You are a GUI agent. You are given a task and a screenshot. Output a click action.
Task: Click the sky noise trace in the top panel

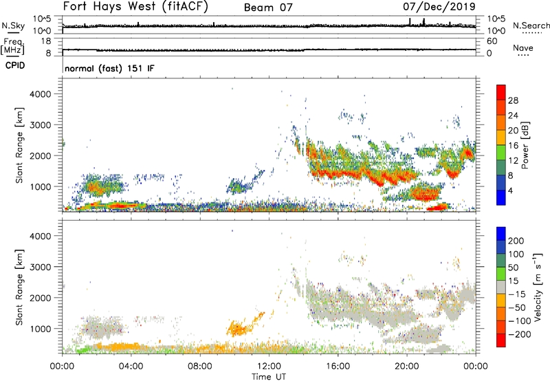point(269,26)
